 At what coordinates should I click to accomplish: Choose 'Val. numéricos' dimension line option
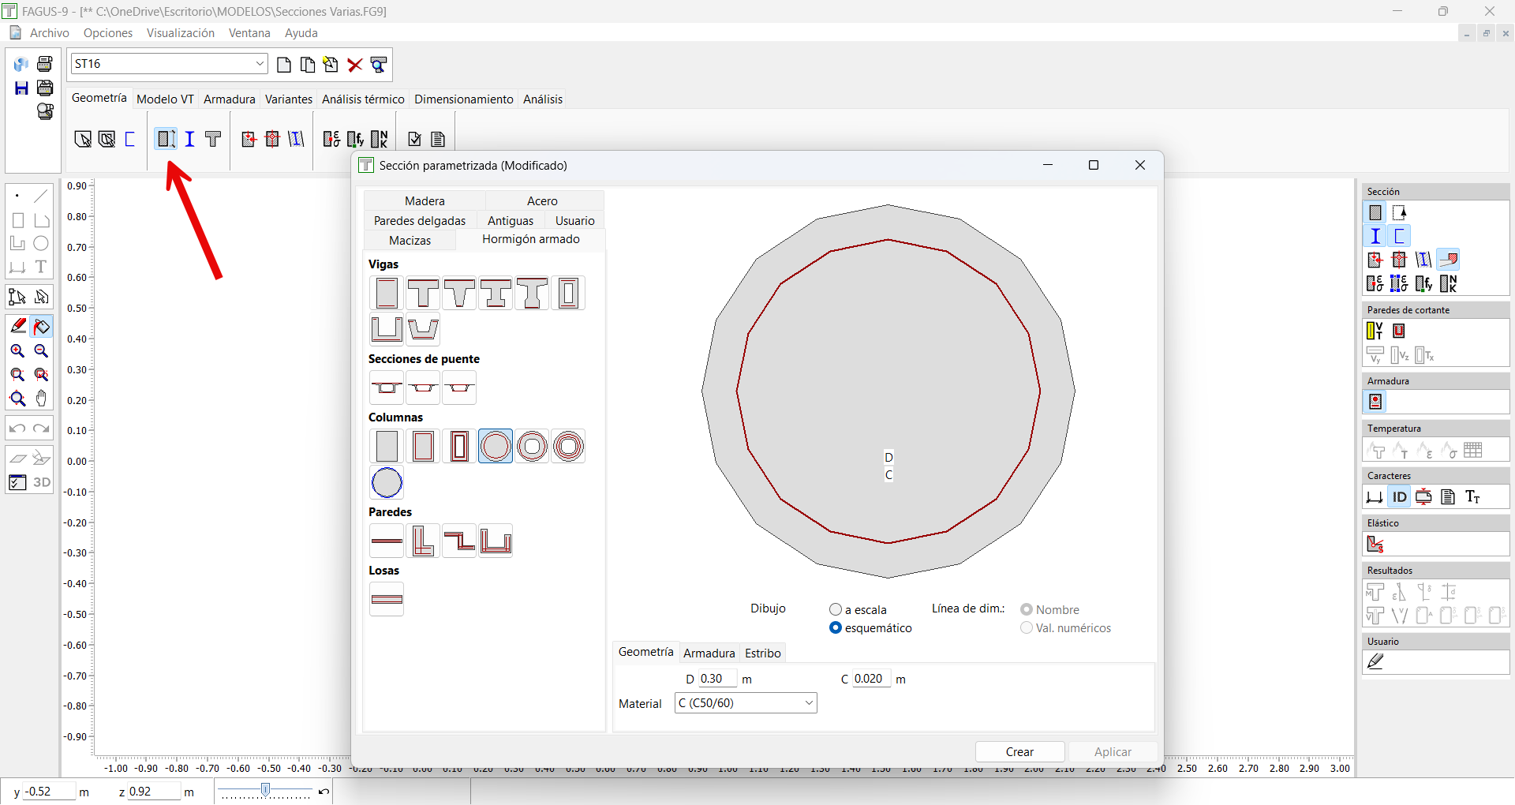tap(1027, 628)
